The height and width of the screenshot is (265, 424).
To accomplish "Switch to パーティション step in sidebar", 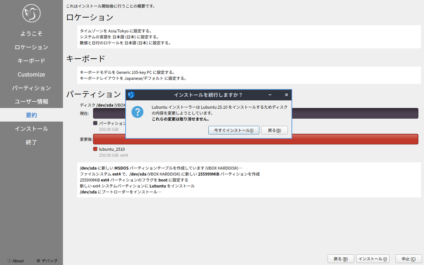I will click(x=31, y=88).
